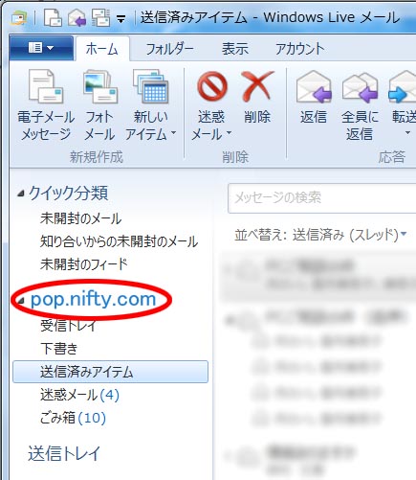This screenshot has width=416, height=480.
Task: Select the pop.nifty.com account
Action: [93, 300]
